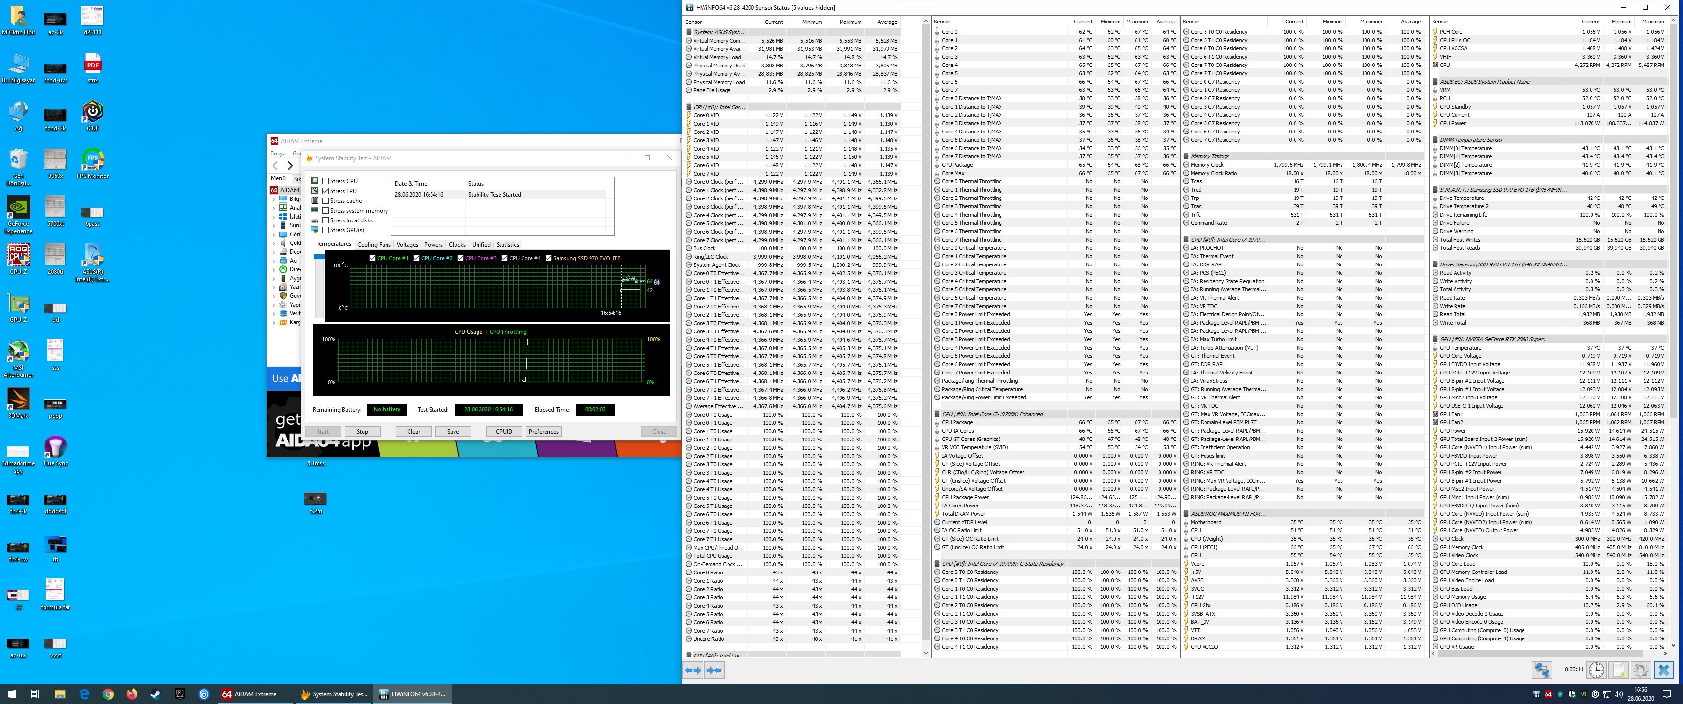This screenshot has height=704, width=1683.
Task: Click Stop button in stability test
Action: coord(363,432)
